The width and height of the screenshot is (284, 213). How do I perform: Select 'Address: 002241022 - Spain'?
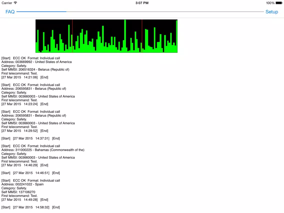pos(22,184)
